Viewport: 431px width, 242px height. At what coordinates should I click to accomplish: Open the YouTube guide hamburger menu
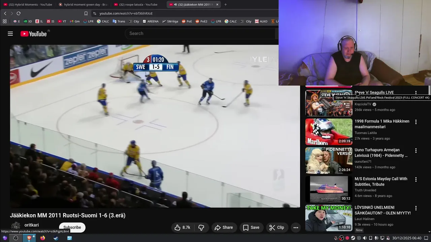pyautogui.click(x=10, y=34)
